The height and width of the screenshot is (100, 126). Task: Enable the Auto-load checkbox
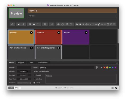pos(34,79)
